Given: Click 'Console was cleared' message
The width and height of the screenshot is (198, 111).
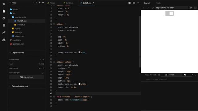Looking at the screenshot, I should coord(156,80).
